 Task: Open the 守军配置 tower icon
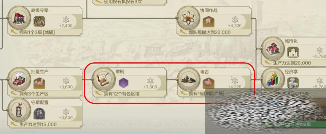click(x=19, y=110)
